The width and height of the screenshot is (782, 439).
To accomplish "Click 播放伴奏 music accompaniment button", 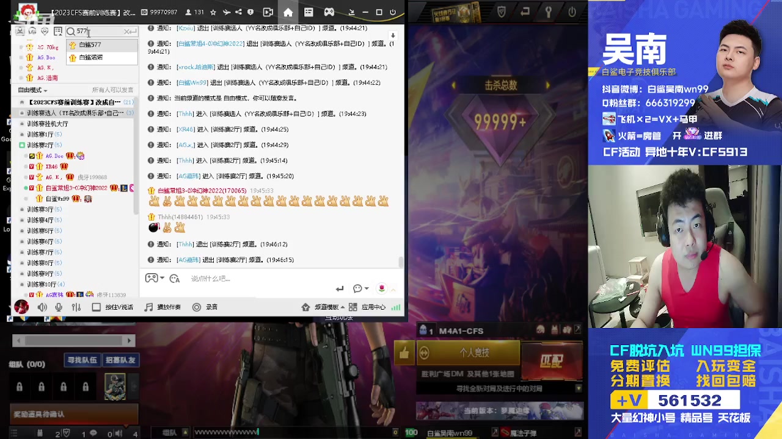I will (163, 307).
